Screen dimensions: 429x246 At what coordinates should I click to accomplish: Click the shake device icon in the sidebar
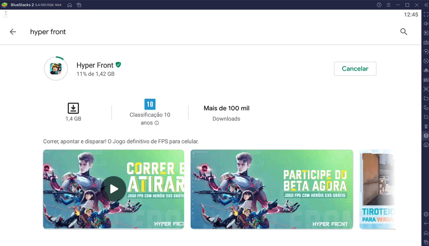[426, 117]
